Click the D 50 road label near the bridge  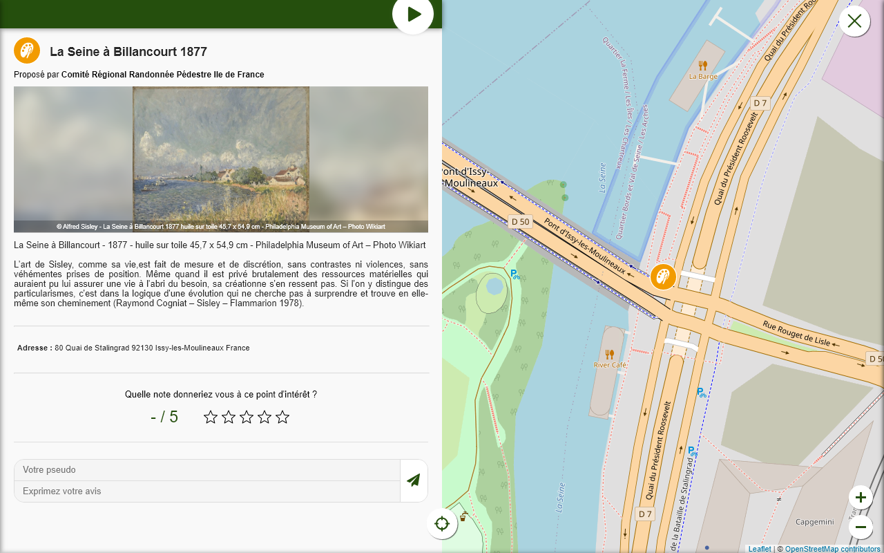tap(520, 222)
